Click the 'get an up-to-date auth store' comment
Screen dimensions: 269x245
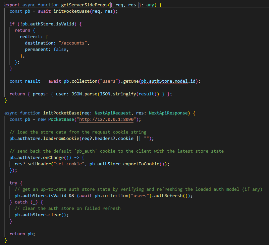tap(139, 189)
